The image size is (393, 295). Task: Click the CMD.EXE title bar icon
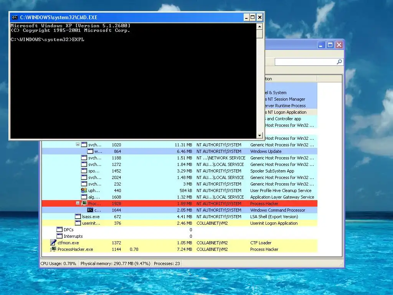tap(15, 17)
